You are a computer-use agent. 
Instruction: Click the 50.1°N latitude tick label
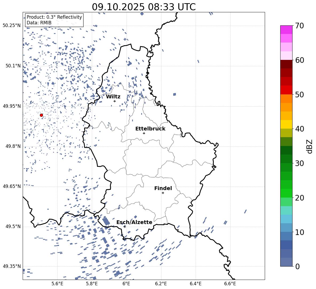[x=13, y=66]
